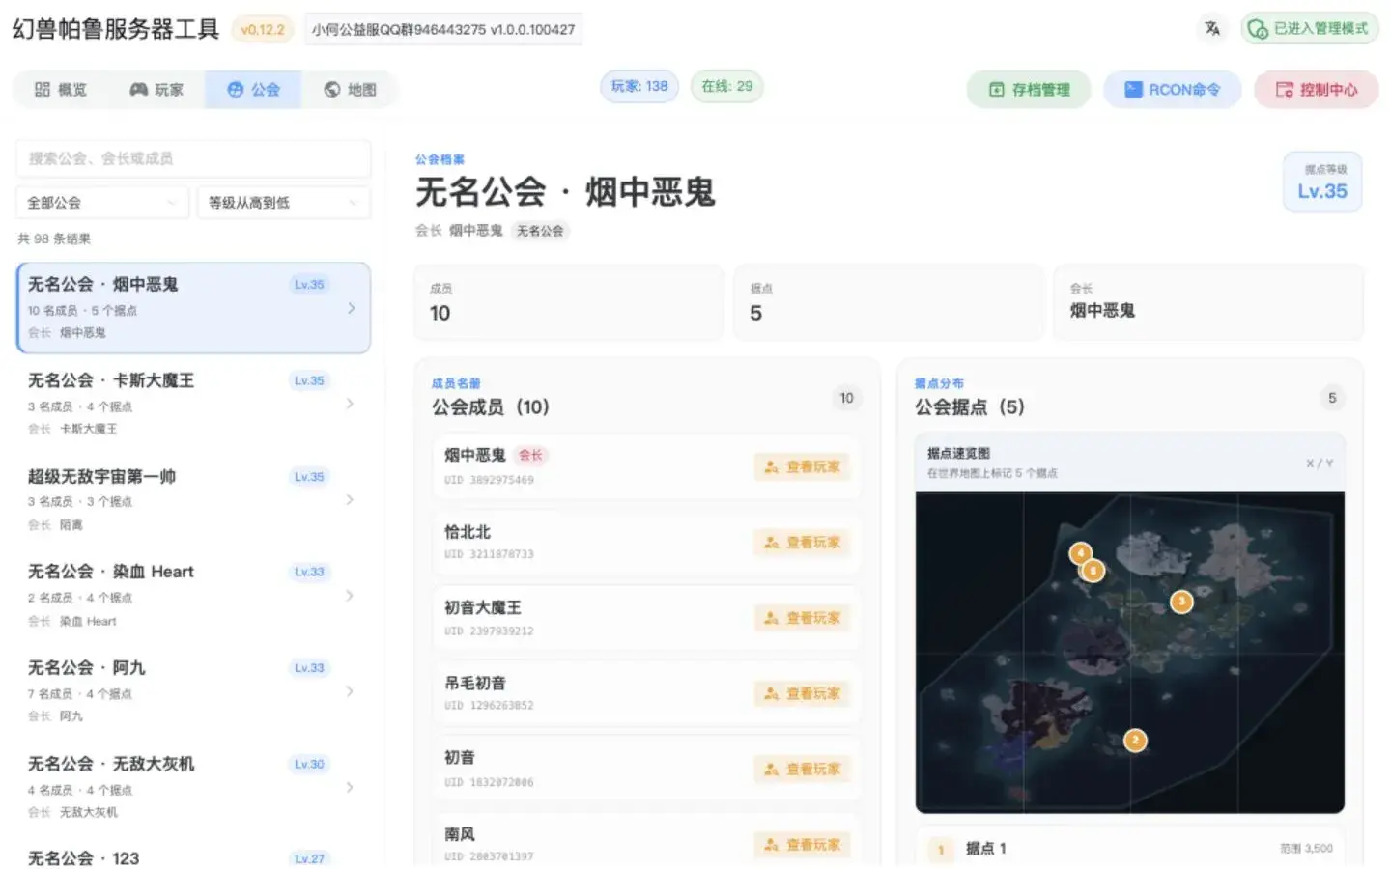
Task: Click base marker 4 on the map
Action: 1080,553
